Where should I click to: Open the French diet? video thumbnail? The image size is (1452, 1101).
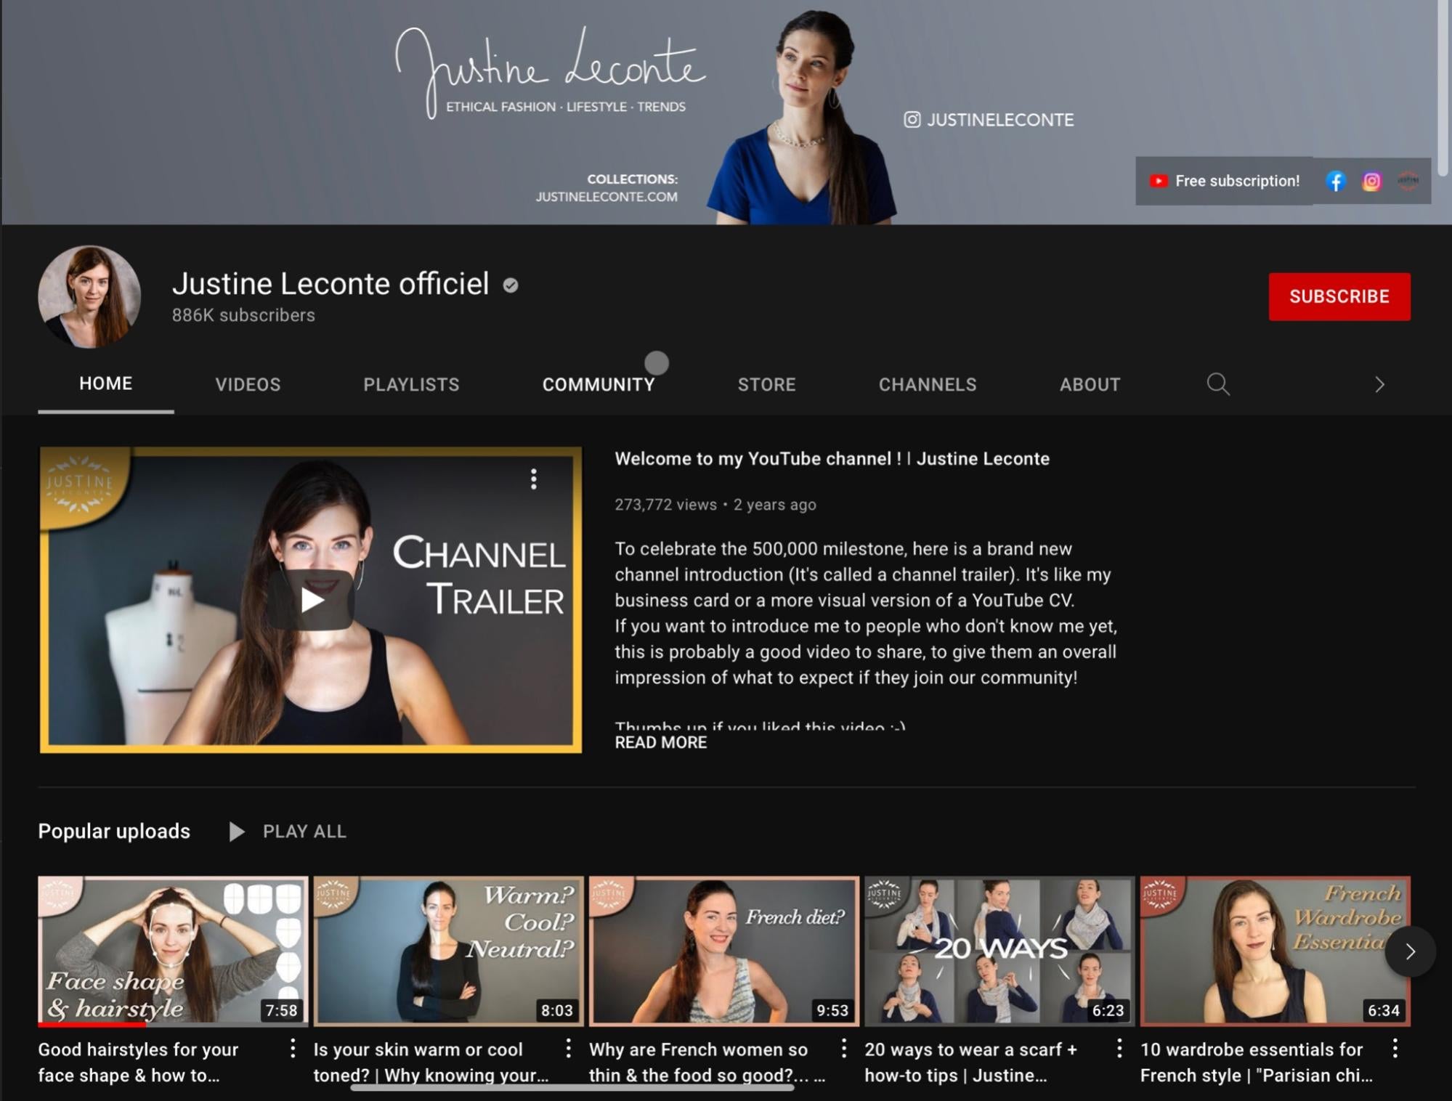tap(723, 951)
